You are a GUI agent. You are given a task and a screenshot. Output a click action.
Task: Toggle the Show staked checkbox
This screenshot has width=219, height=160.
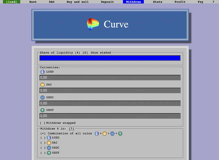tap(85, 53)
